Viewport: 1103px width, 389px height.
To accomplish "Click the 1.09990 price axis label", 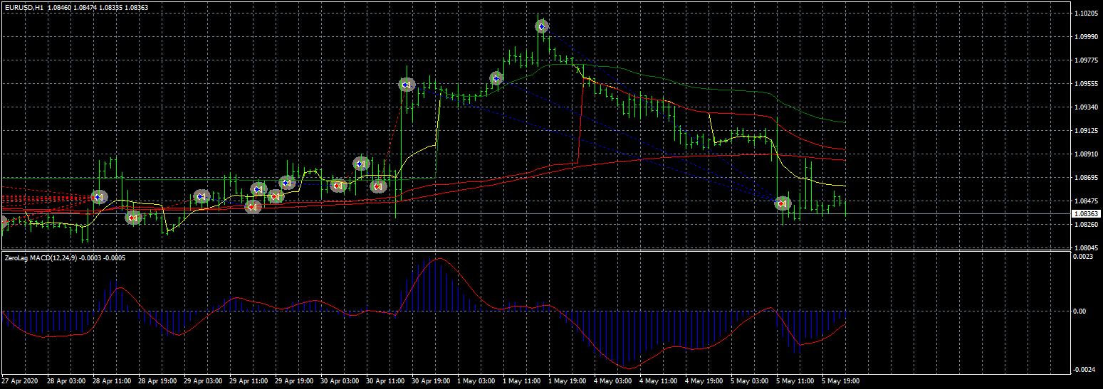I will (x=1086, y=37).
